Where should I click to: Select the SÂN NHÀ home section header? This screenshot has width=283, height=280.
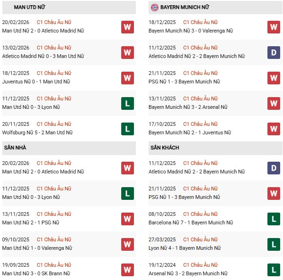click(x=15, y=148)
